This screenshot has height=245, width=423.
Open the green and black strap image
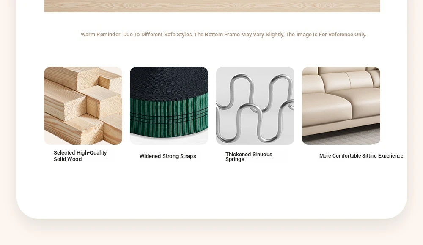point(169,106)
